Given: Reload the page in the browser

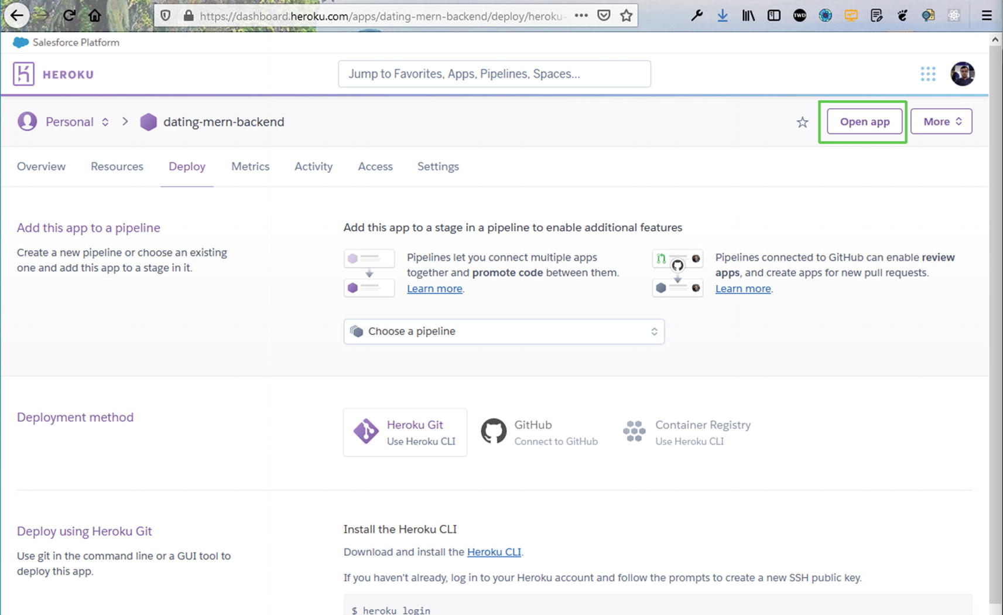Looking at the screenshot, I should click(x=69, y=16).
